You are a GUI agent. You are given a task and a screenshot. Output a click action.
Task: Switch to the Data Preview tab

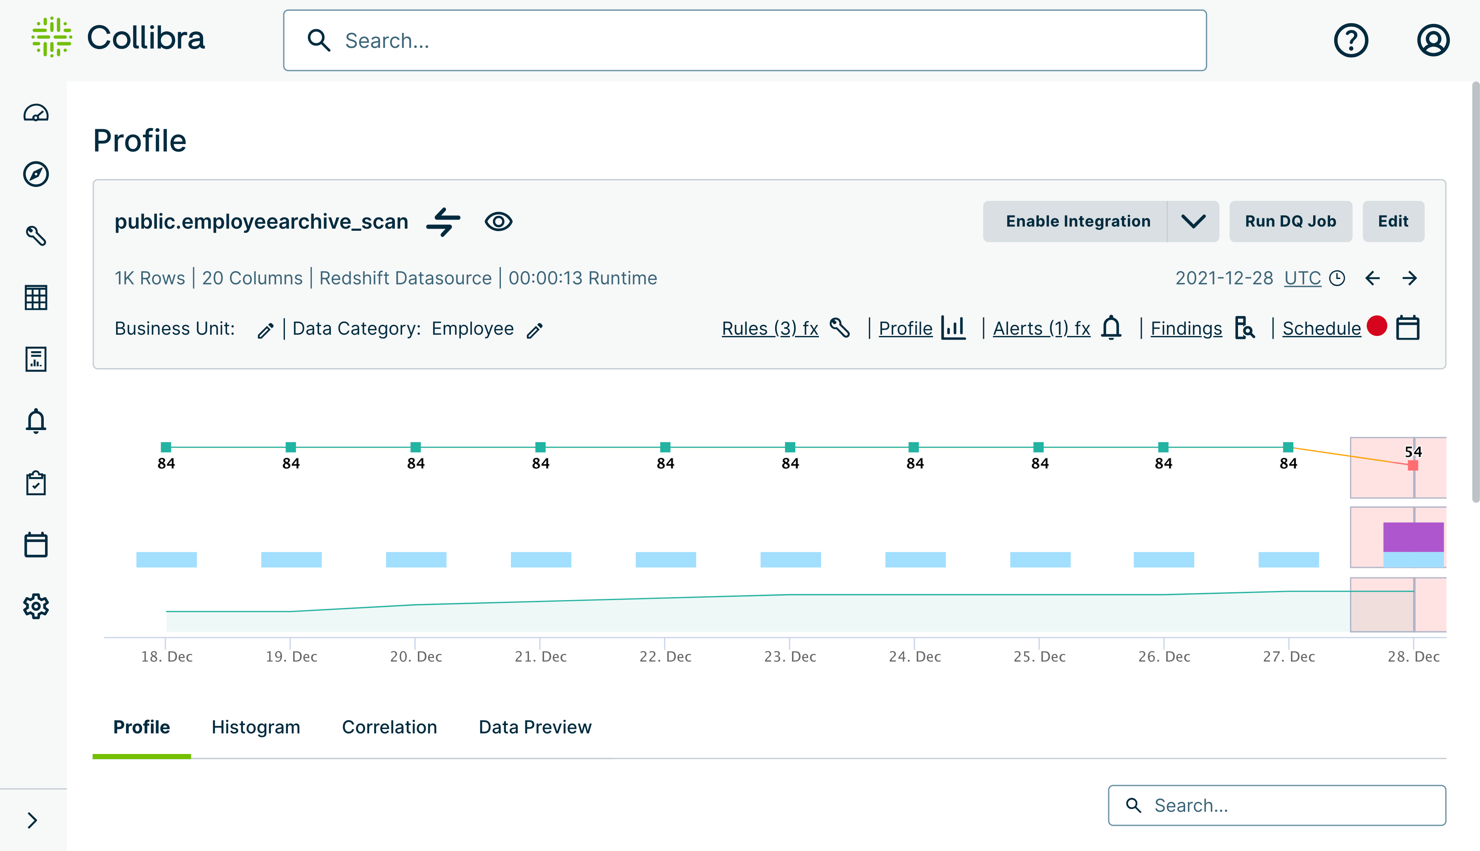pos(534,727)
